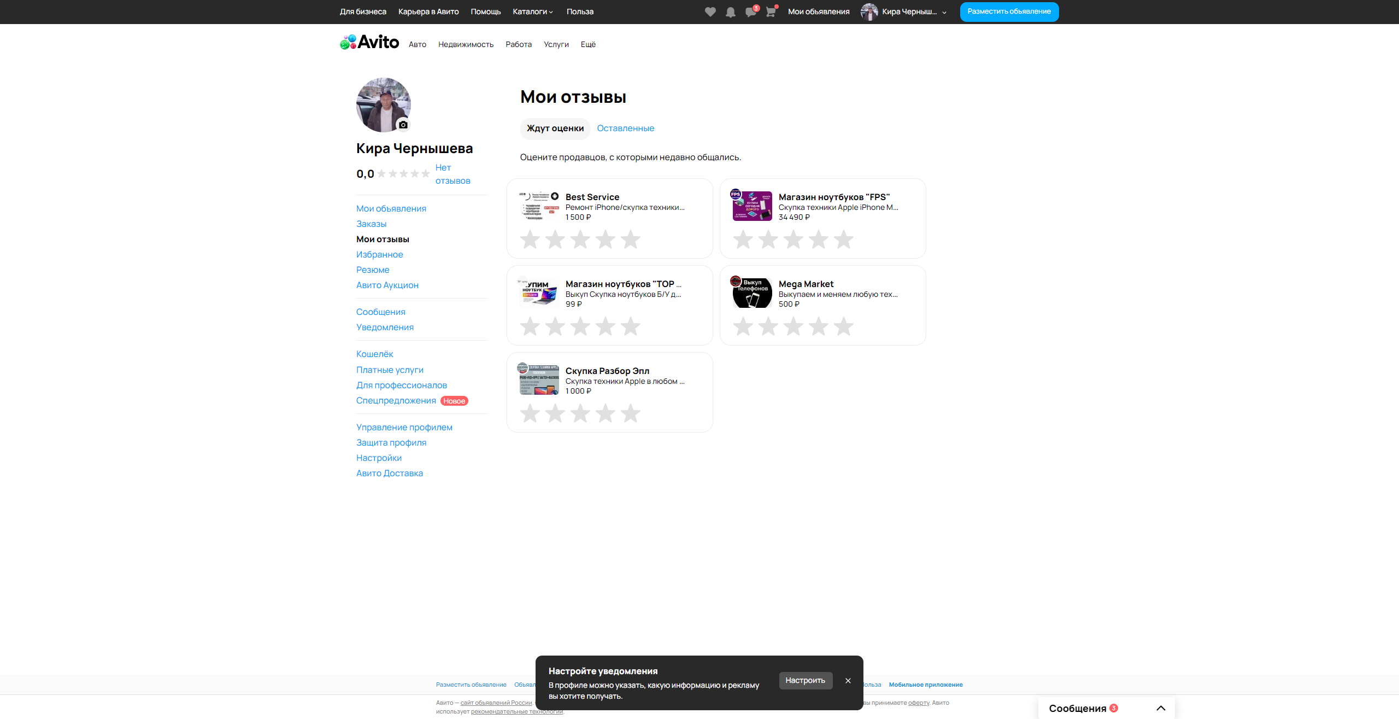Screen dimensions: 1399x719
Task: Open the Ещё category menu
Action: 588,44
